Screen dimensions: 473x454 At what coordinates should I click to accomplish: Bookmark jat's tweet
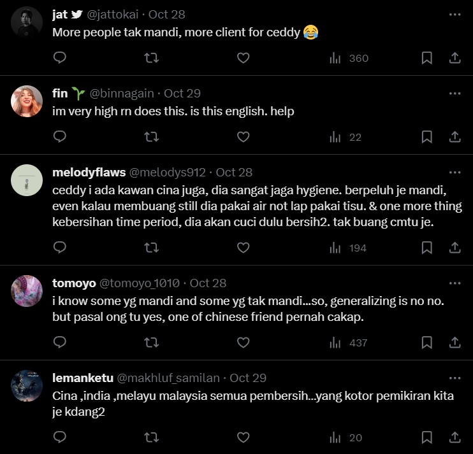427,58
